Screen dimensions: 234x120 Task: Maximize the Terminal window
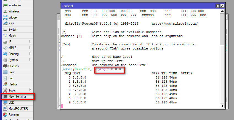pyautogui.click(x=218, y=6)
